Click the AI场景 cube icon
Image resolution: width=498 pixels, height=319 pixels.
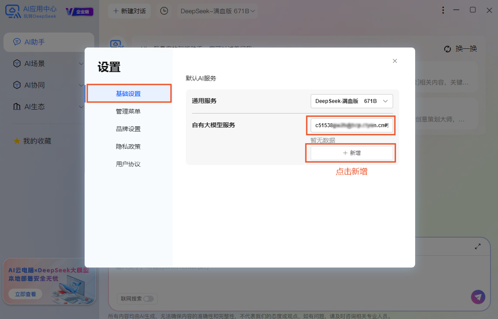click(x=17, y=63)
